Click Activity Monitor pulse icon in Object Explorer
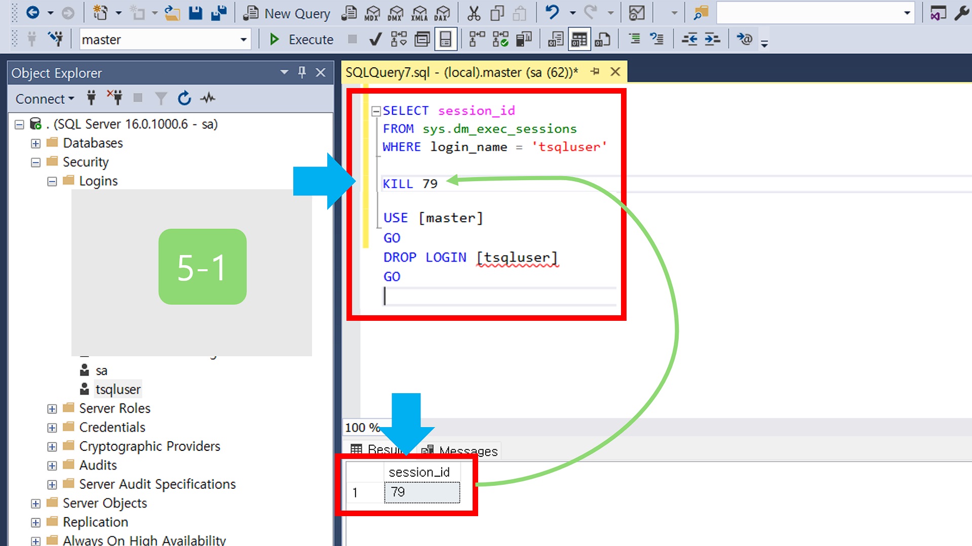This screenshot has height=546, width=972. point(208,98)
